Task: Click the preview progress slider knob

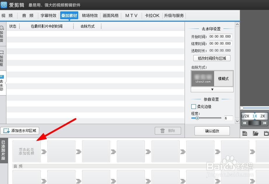Action: coord(242,108)
